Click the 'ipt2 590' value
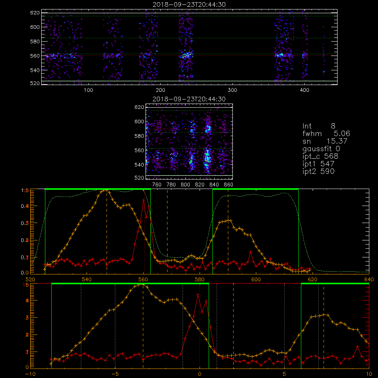Viewport: 378px width, 378px height. (318, 171)
